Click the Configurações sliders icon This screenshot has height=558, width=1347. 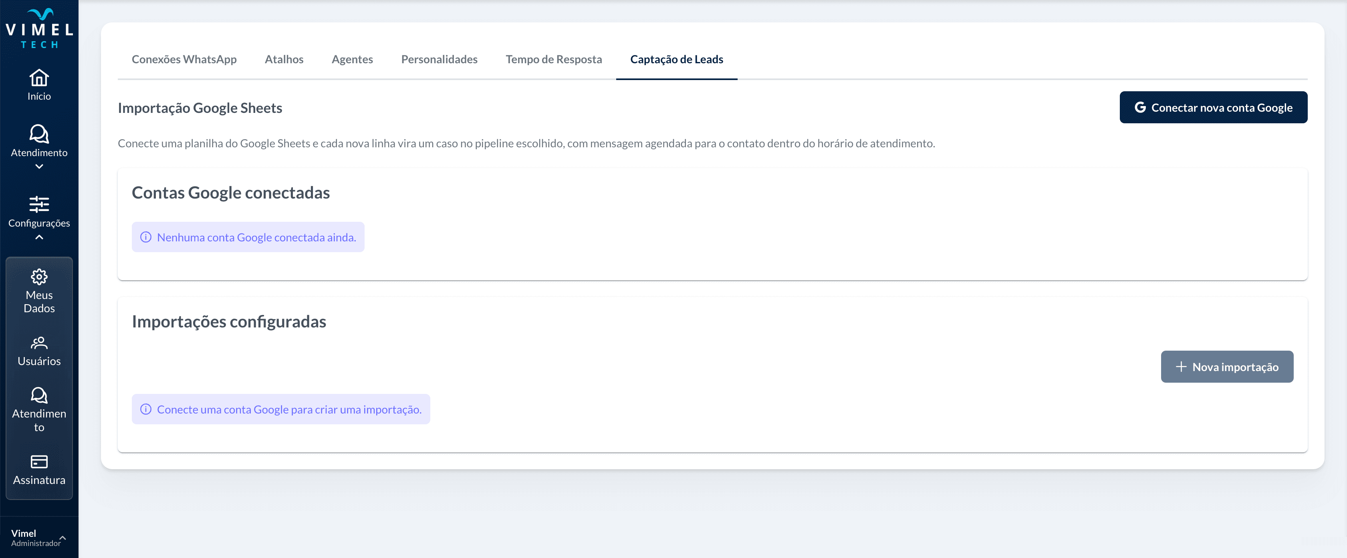tap(39, 204)
